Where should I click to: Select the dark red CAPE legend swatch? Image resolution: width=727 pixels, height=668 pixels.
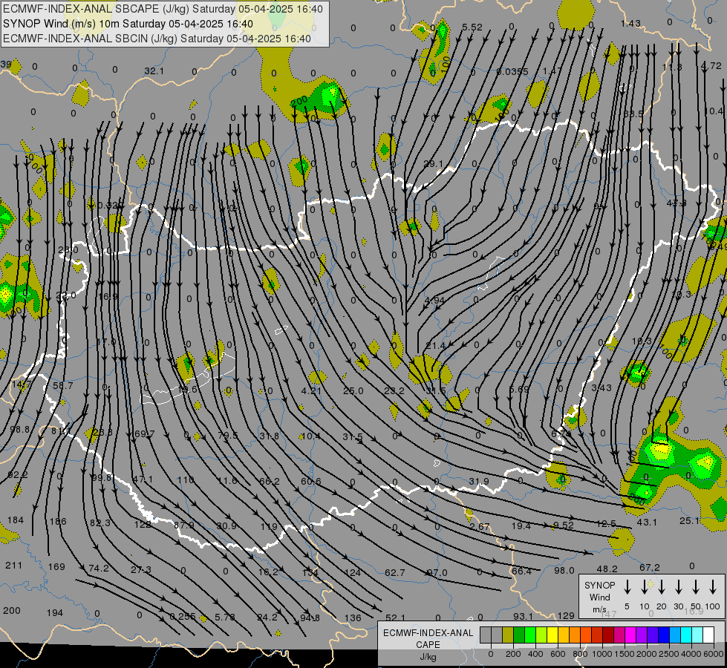pyautogui.click(x=608, y=635)
